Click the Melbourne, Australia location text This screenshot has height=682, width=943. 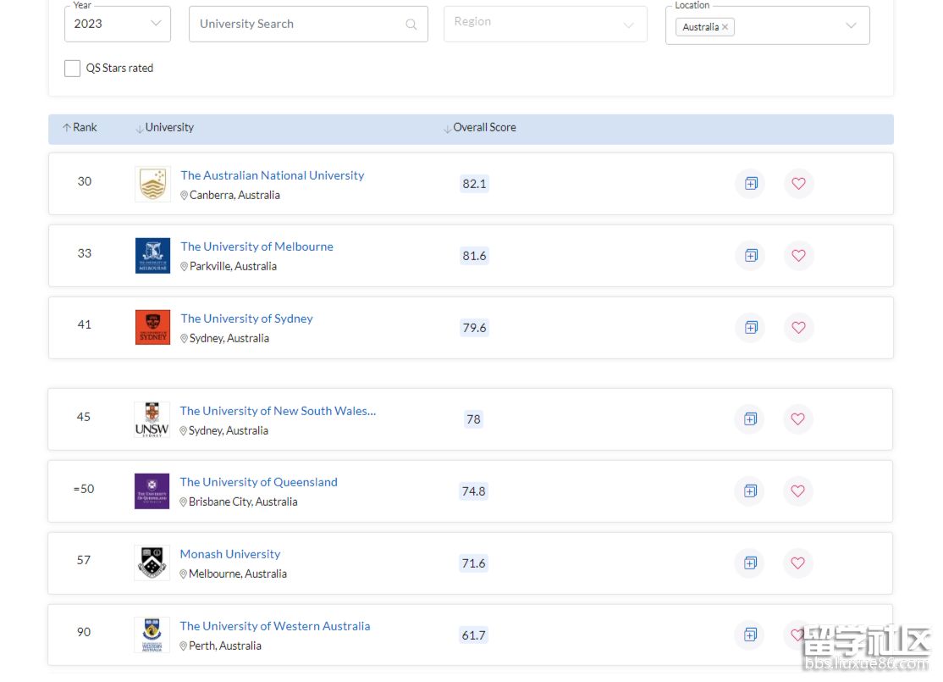(x=238, y=574)
